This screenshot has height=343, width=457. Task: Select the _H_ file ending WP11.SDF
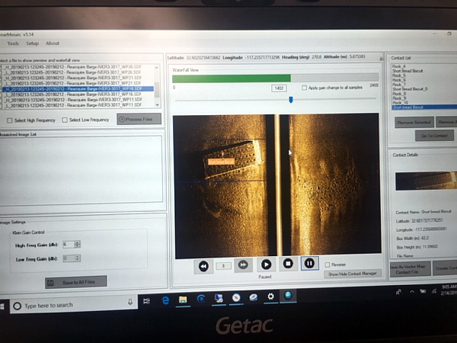(x=73, y=100)
